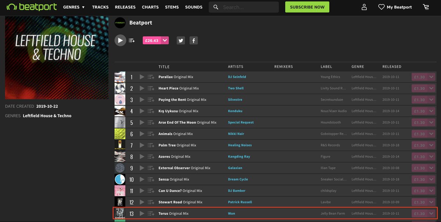Add Heart Piece to the queue

tap(151, 88)
